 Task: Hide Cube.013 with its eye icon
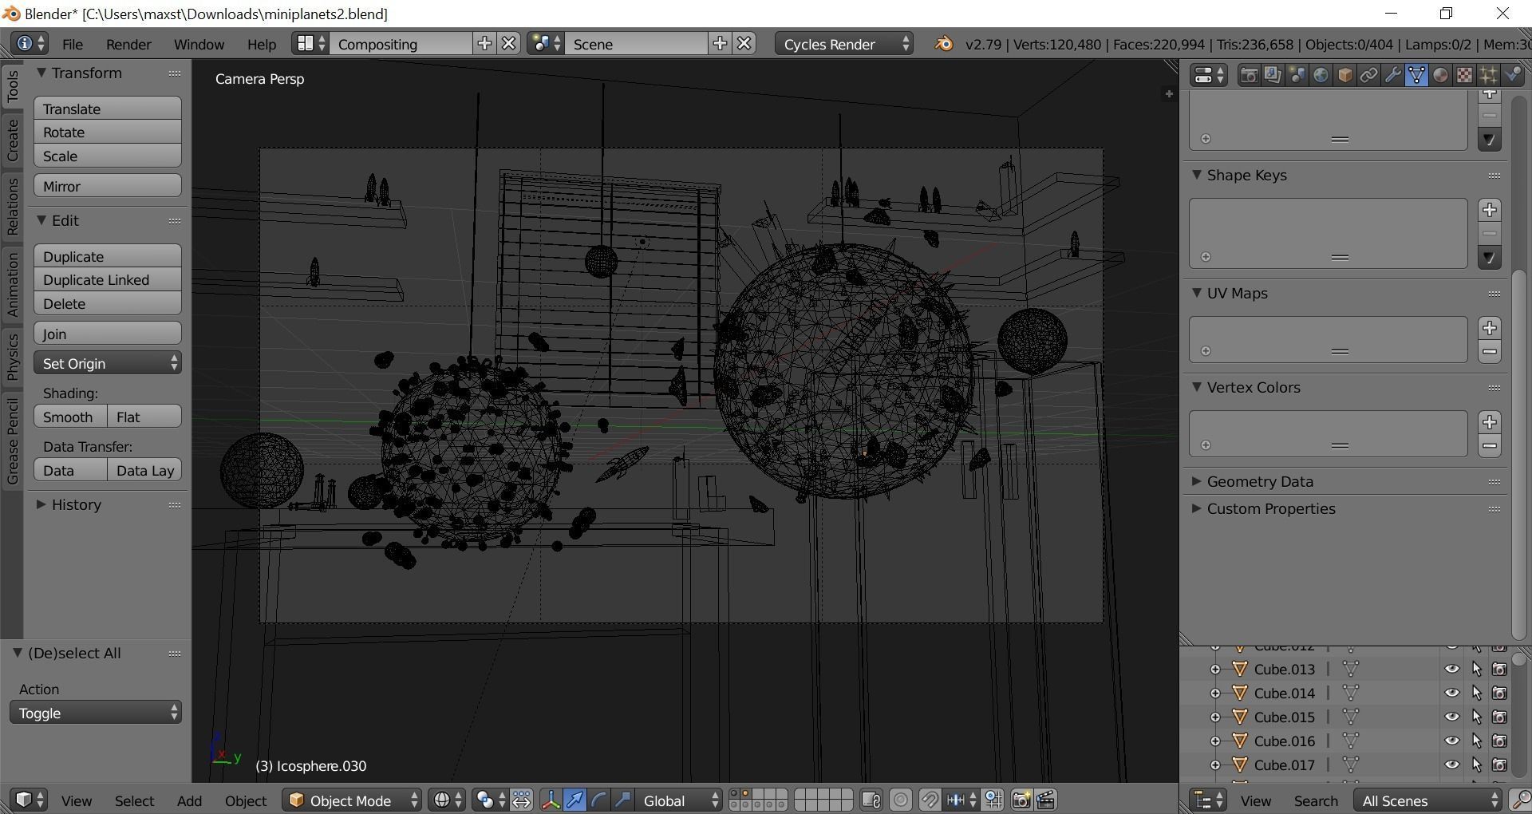point(1451,669)
